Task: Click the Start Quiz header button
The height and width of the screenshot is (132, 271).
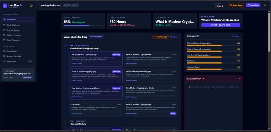Action: [253, 5]
